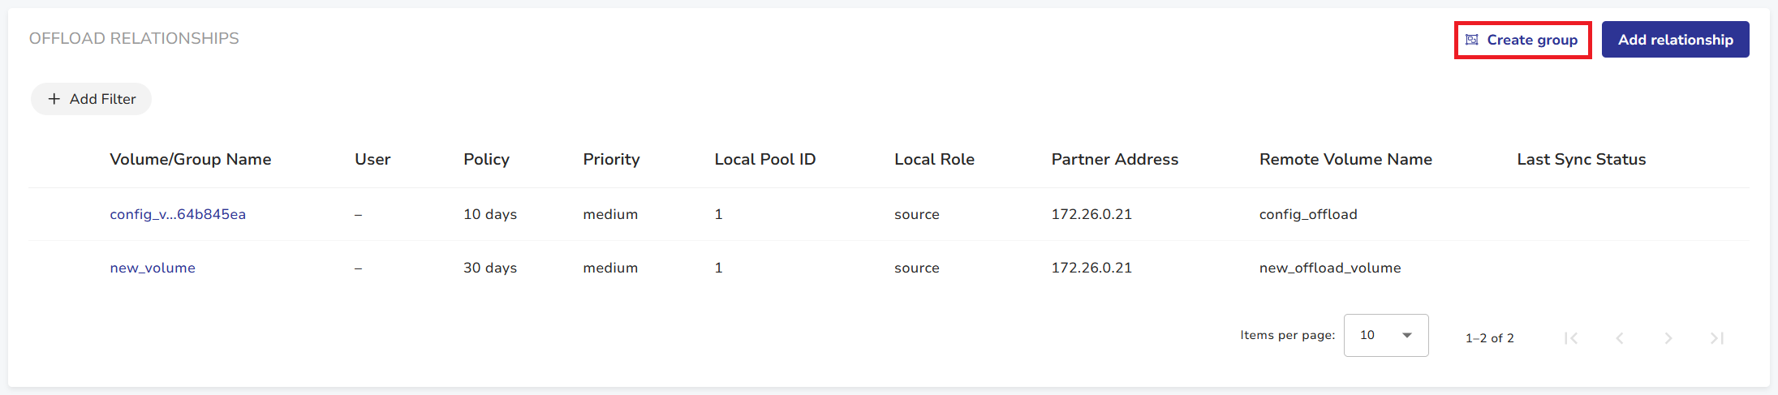Sort by Volume/Group Name column header
Viewport: 1778px width, 395px height.
pyautogui.click(x=191, y=160)
